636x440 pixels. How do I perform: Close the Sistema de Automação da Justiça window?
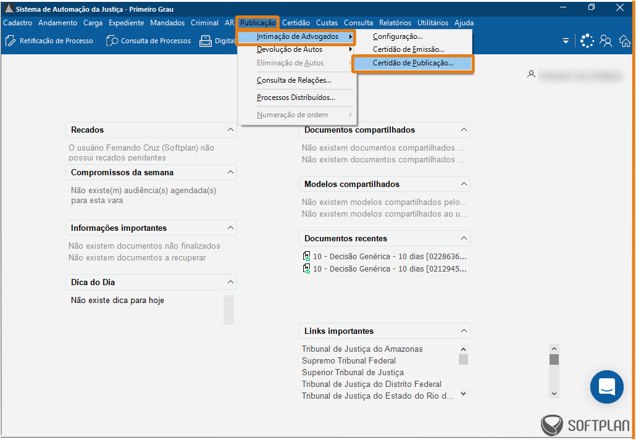619,7
